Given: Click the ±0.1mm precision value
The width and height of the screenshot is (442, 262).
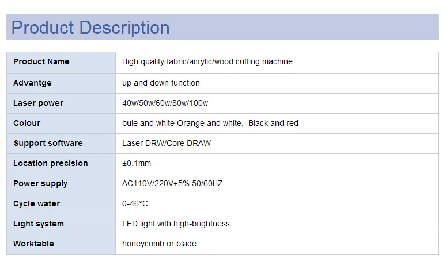Looking at the screenshot, I should [x=137, y=163].
